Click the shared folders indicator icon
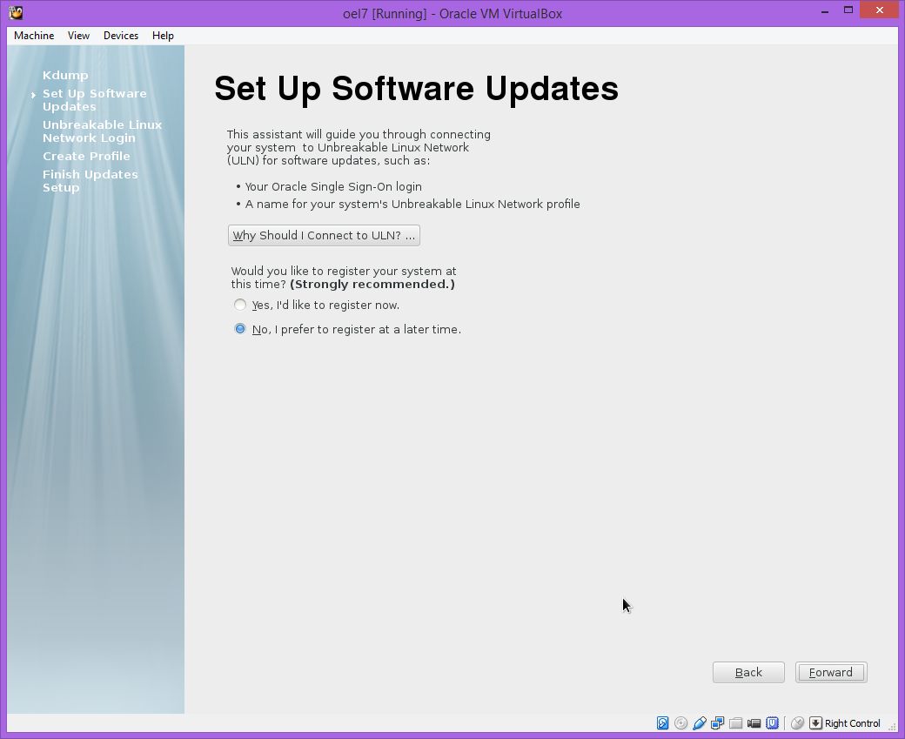Image resolution: width=905 pixels, height=739 pixels. (x=736, y=722)
